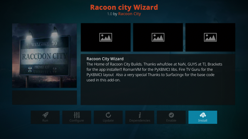Click the Install cloud download icon
Image resolution: width=248 pixels, height=139 pixels.
pyautogui.click(x=203, y=115)
